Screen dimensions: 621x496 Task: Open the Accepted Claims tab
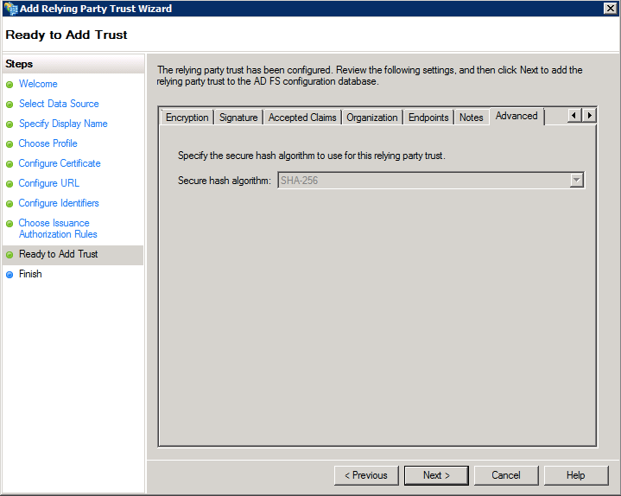coord(301,118)
